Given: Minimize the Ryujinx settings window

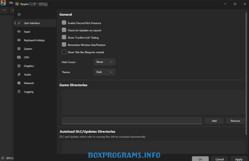Looking at the screenshot, I should pos(225,4).
